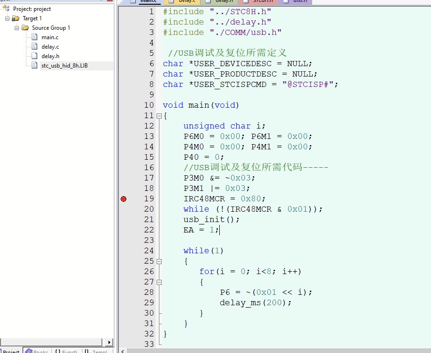The image size is (431, 353).
Task: Click the unsigned char i; declaration
Action: coord(224,126)
